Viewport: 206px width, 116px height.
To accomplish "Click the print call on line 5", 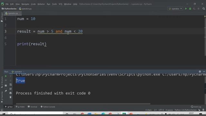I will pos(23,44).
